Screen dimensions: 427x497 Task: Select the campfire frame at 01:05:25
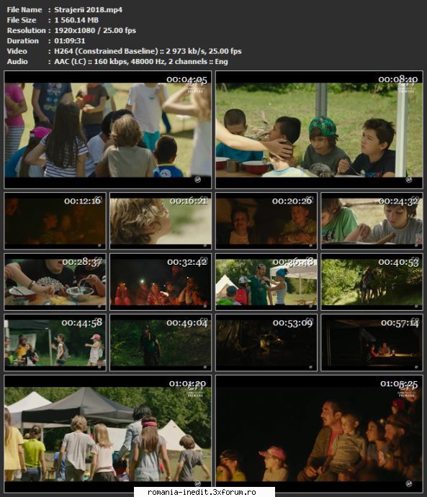[x=319, y=434]
